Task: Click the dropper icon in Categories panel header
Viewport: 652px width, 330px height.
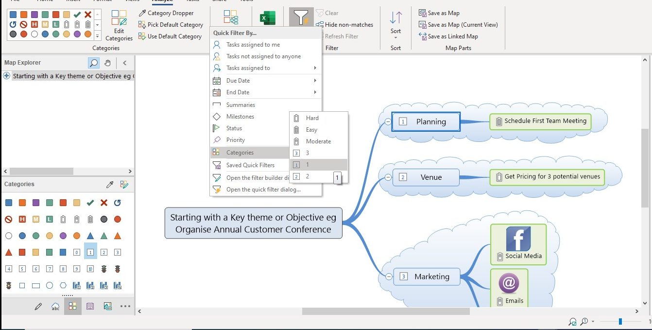Action: 110,185
